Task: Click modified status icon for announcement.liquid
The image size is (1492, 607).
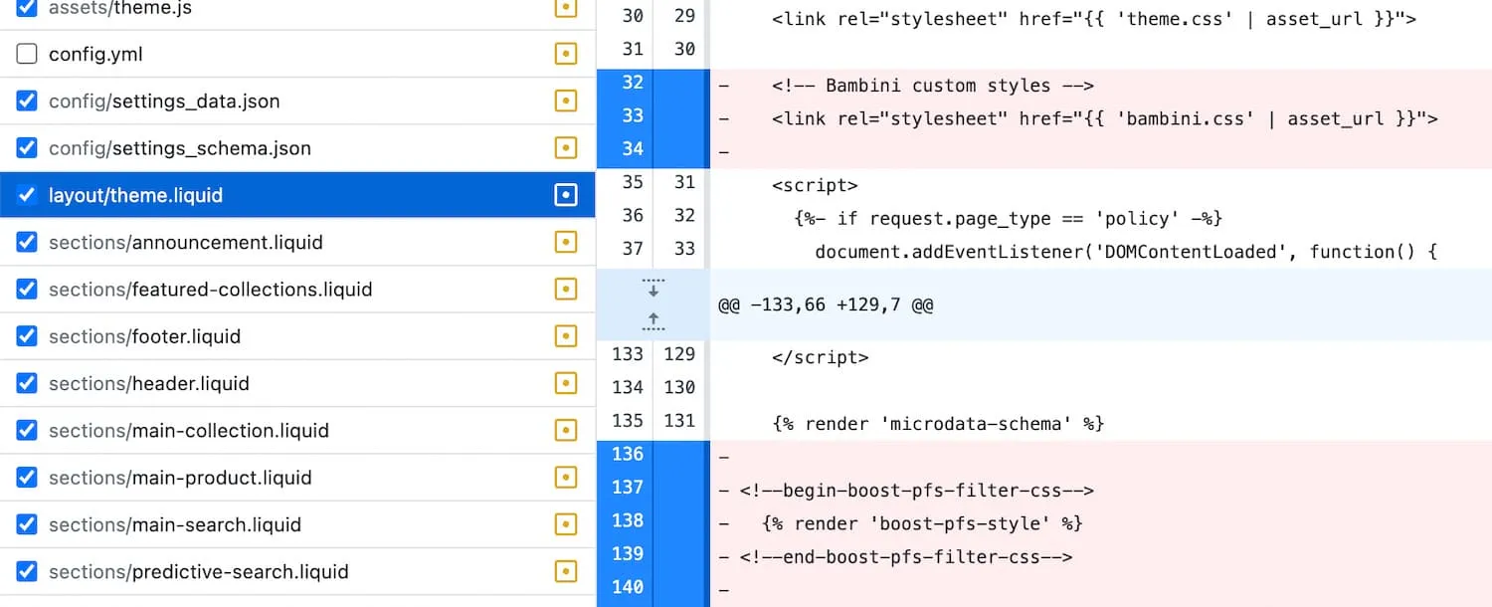Action: (566, 242)
